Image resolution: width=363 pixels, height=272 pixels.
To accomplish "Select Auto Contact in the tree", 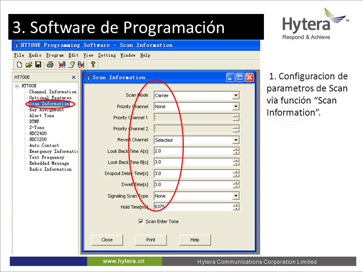I will click(44, 145).
